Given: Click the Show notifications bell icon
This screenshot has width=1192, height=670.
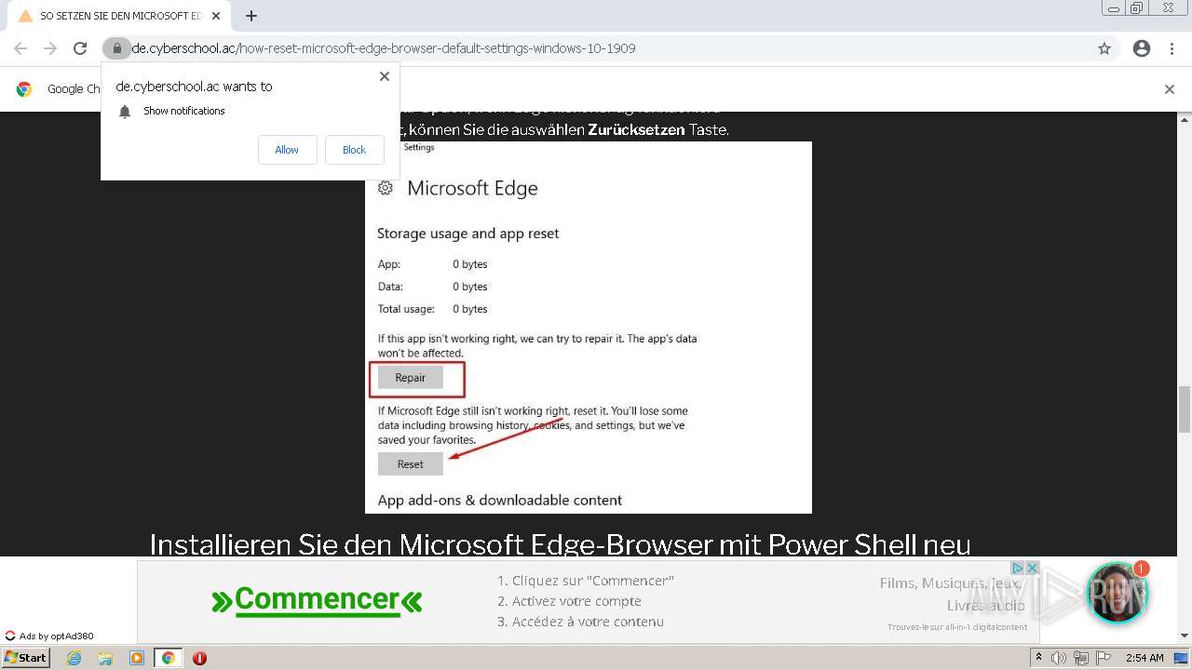Looking at the screenshot, I should [125, 112].
